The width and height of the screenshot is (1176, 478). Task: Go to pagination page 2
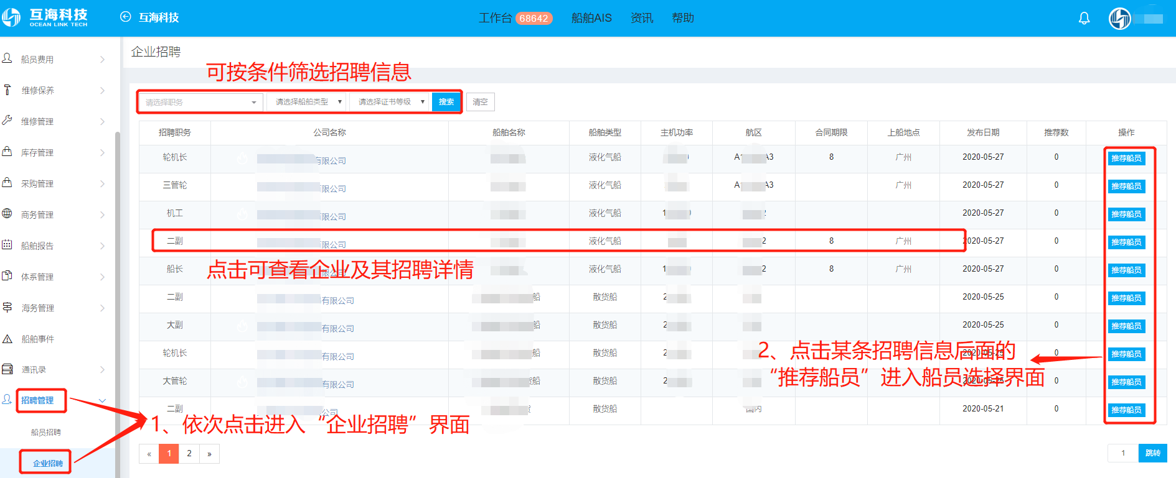(189, 454)
